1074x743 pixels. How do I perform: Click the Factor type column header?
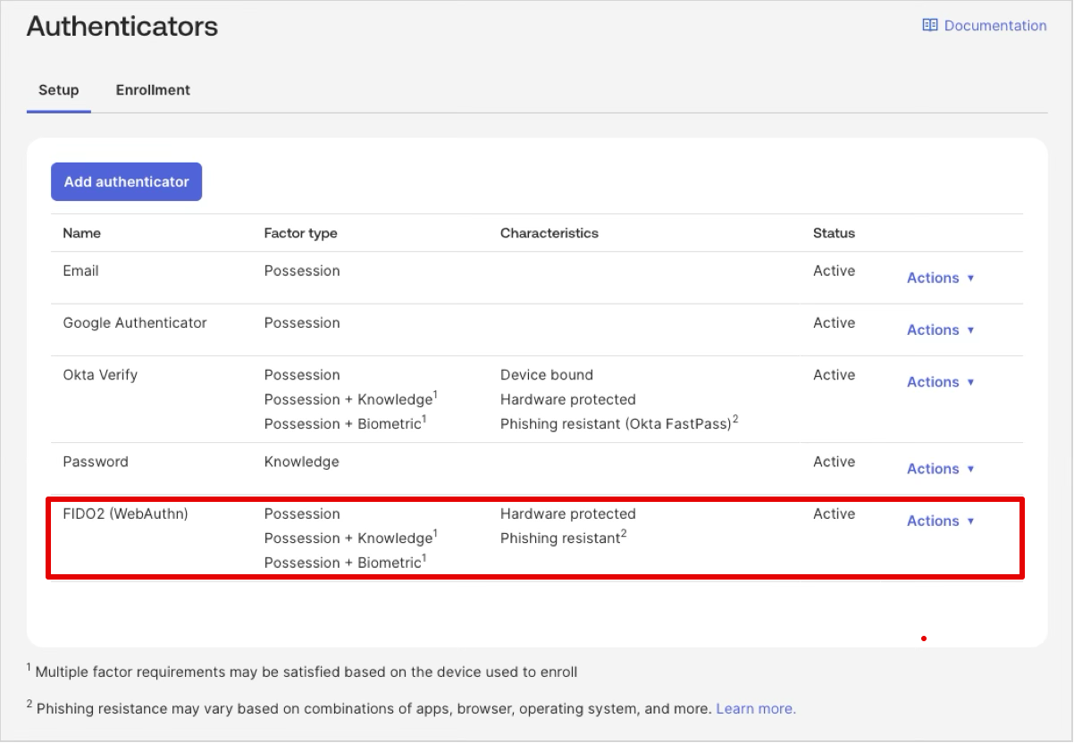tap(301, 233)
